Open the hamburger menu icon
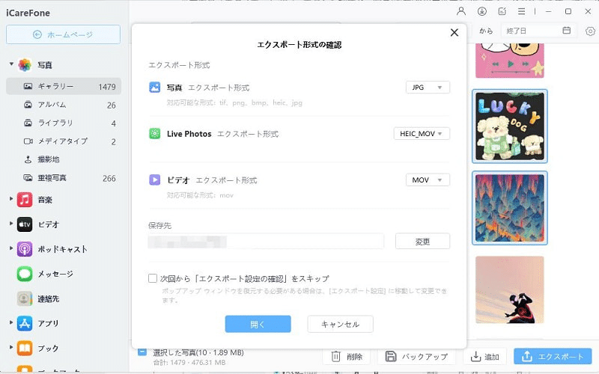 (521, 11)
